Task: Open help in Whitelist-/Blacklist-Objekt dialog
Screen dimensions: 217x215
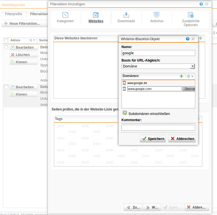Action: click(x=187, y=39)
